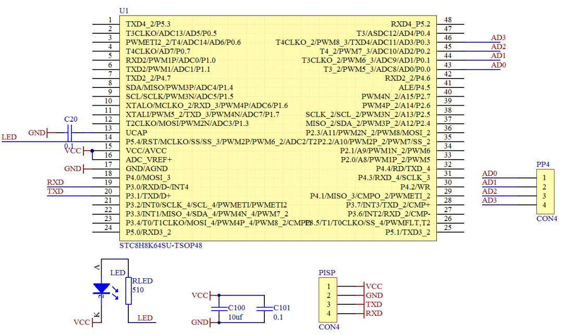Select the C20 capacitor symbol
Screen dimensions: 563x335
[x=70, y=133]
